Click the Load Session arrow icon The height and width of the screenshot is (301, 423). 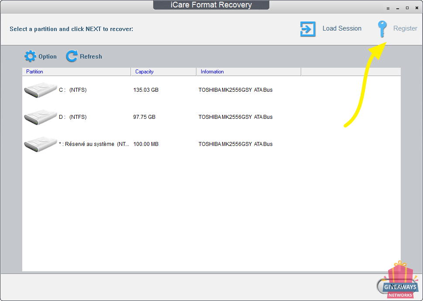pyautogui.click(x=308, y=29)
